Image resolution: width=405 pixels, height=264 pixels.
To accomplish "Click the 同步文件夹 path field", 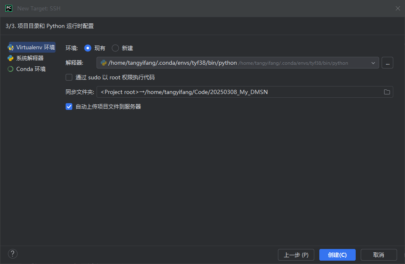I will 245,92.
